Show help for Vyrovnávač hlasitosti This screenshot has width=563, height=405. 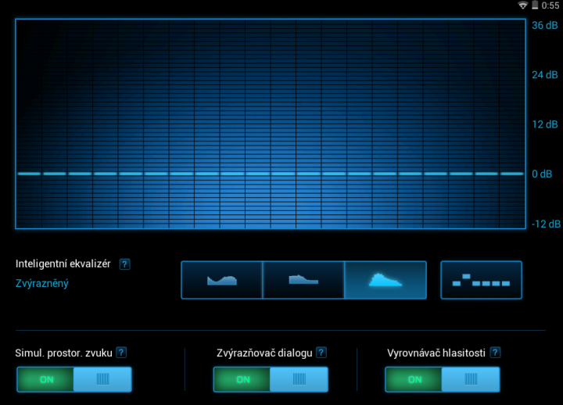coord(495,353)
